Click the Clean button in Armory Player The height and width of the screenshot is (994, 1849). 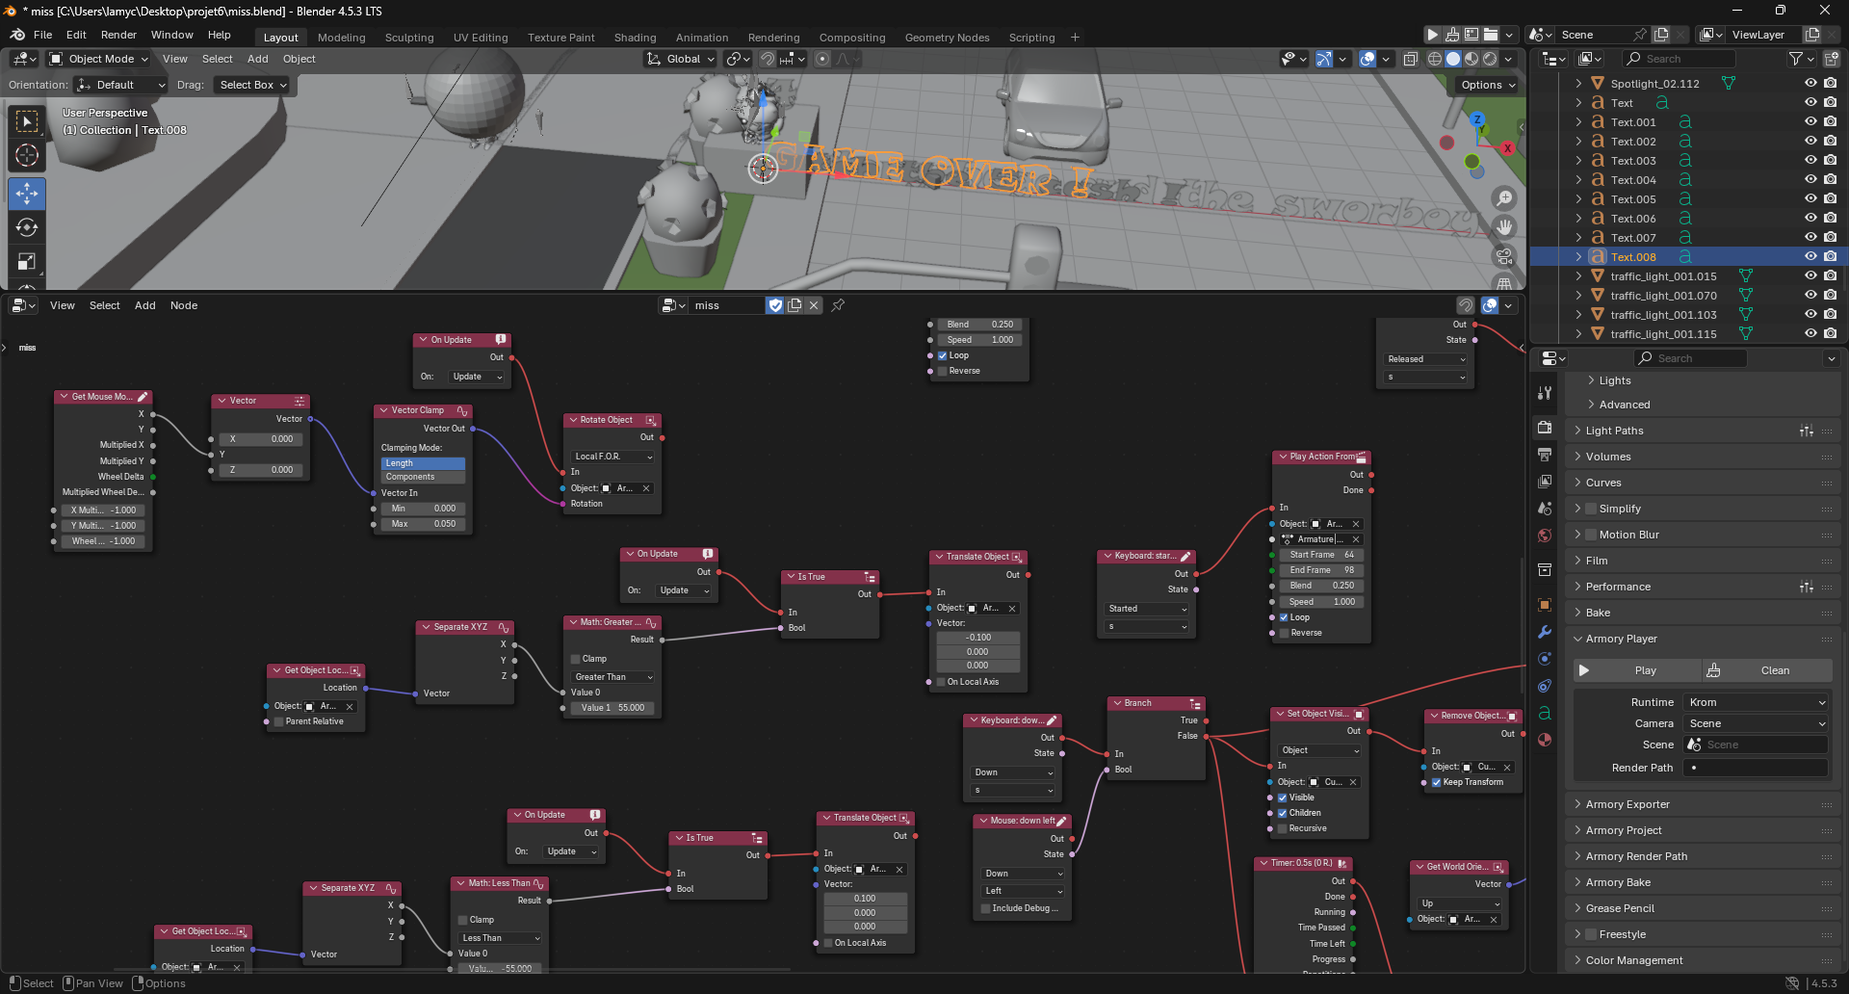(1767, 670)
